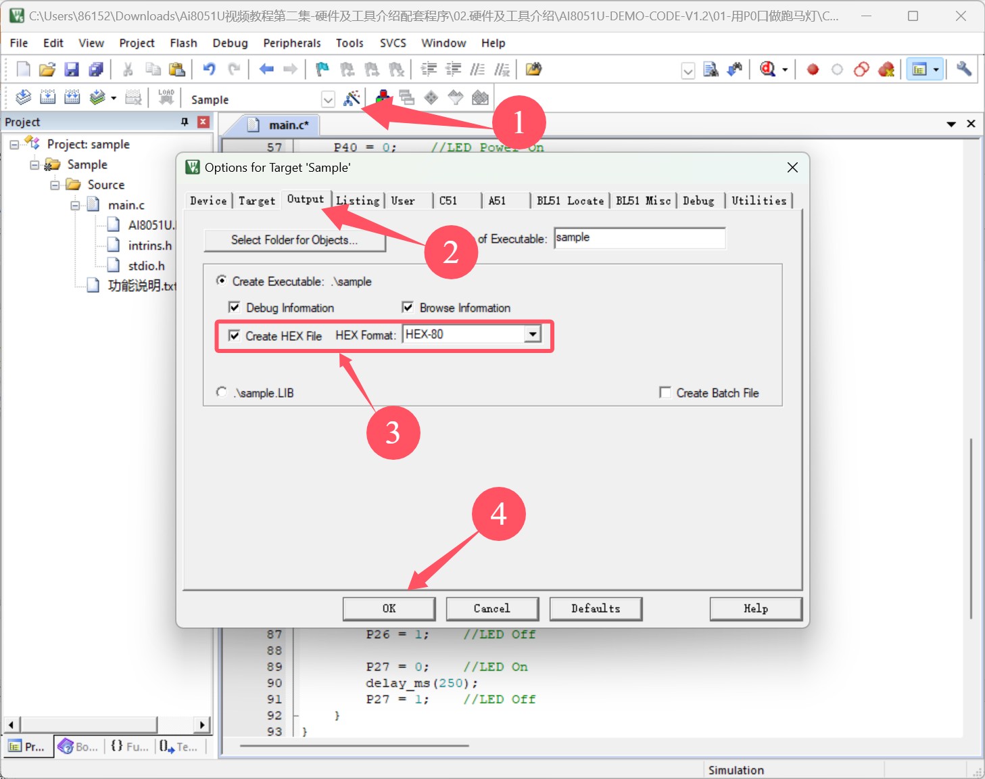The image size is (985, 779).
Task: Kill all breakpoints icon
Action: click(886, 69)
